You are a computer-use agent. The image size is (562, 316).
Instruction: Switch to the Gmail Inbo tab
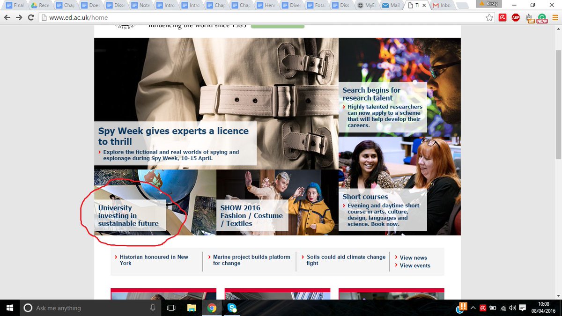442,6
